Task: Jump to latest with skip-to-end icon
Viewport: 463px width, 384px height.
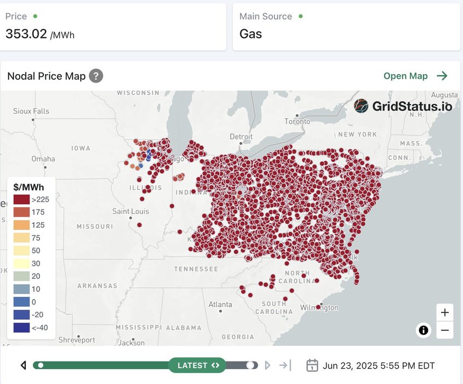Action: [285, 365]
